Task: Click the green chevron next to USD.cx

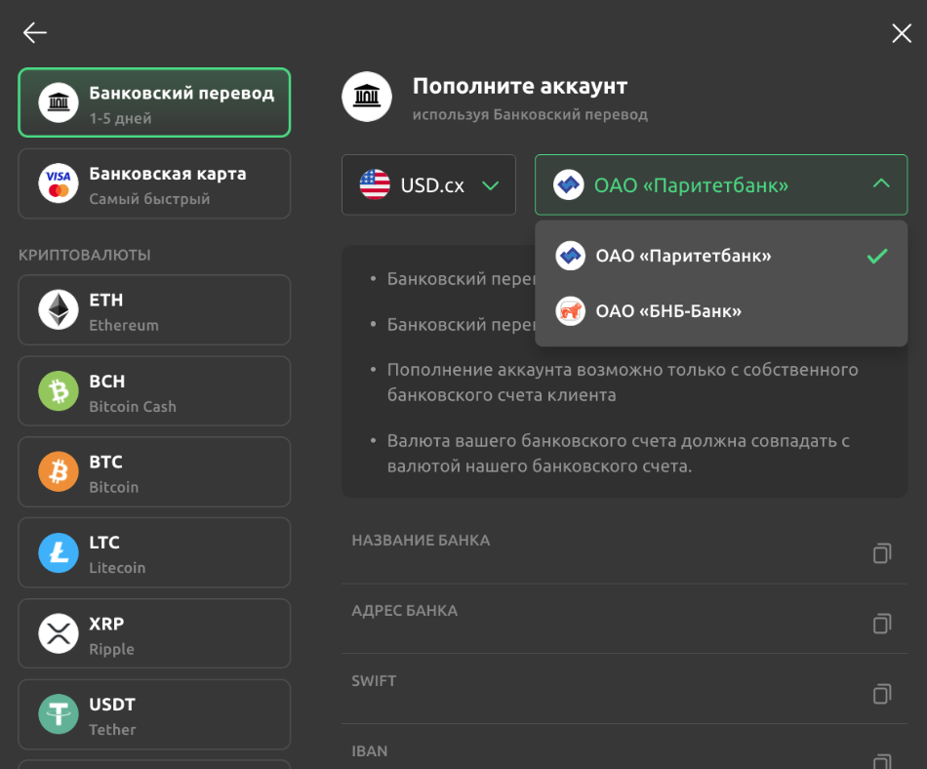Action: 491,185
